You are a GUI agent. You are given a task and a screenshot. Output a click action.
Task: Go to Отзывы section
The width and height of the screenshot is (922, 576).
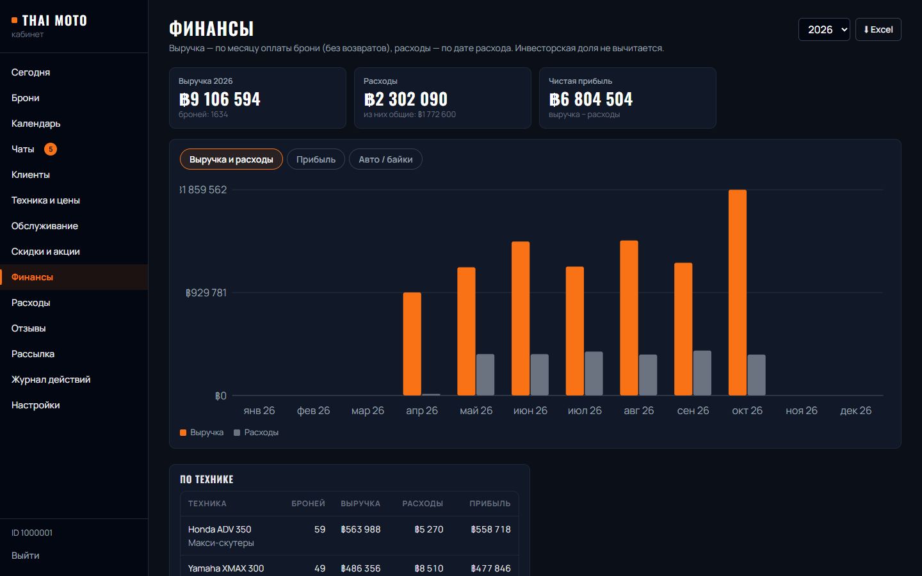pyautogui.click(x=74, y=328)
